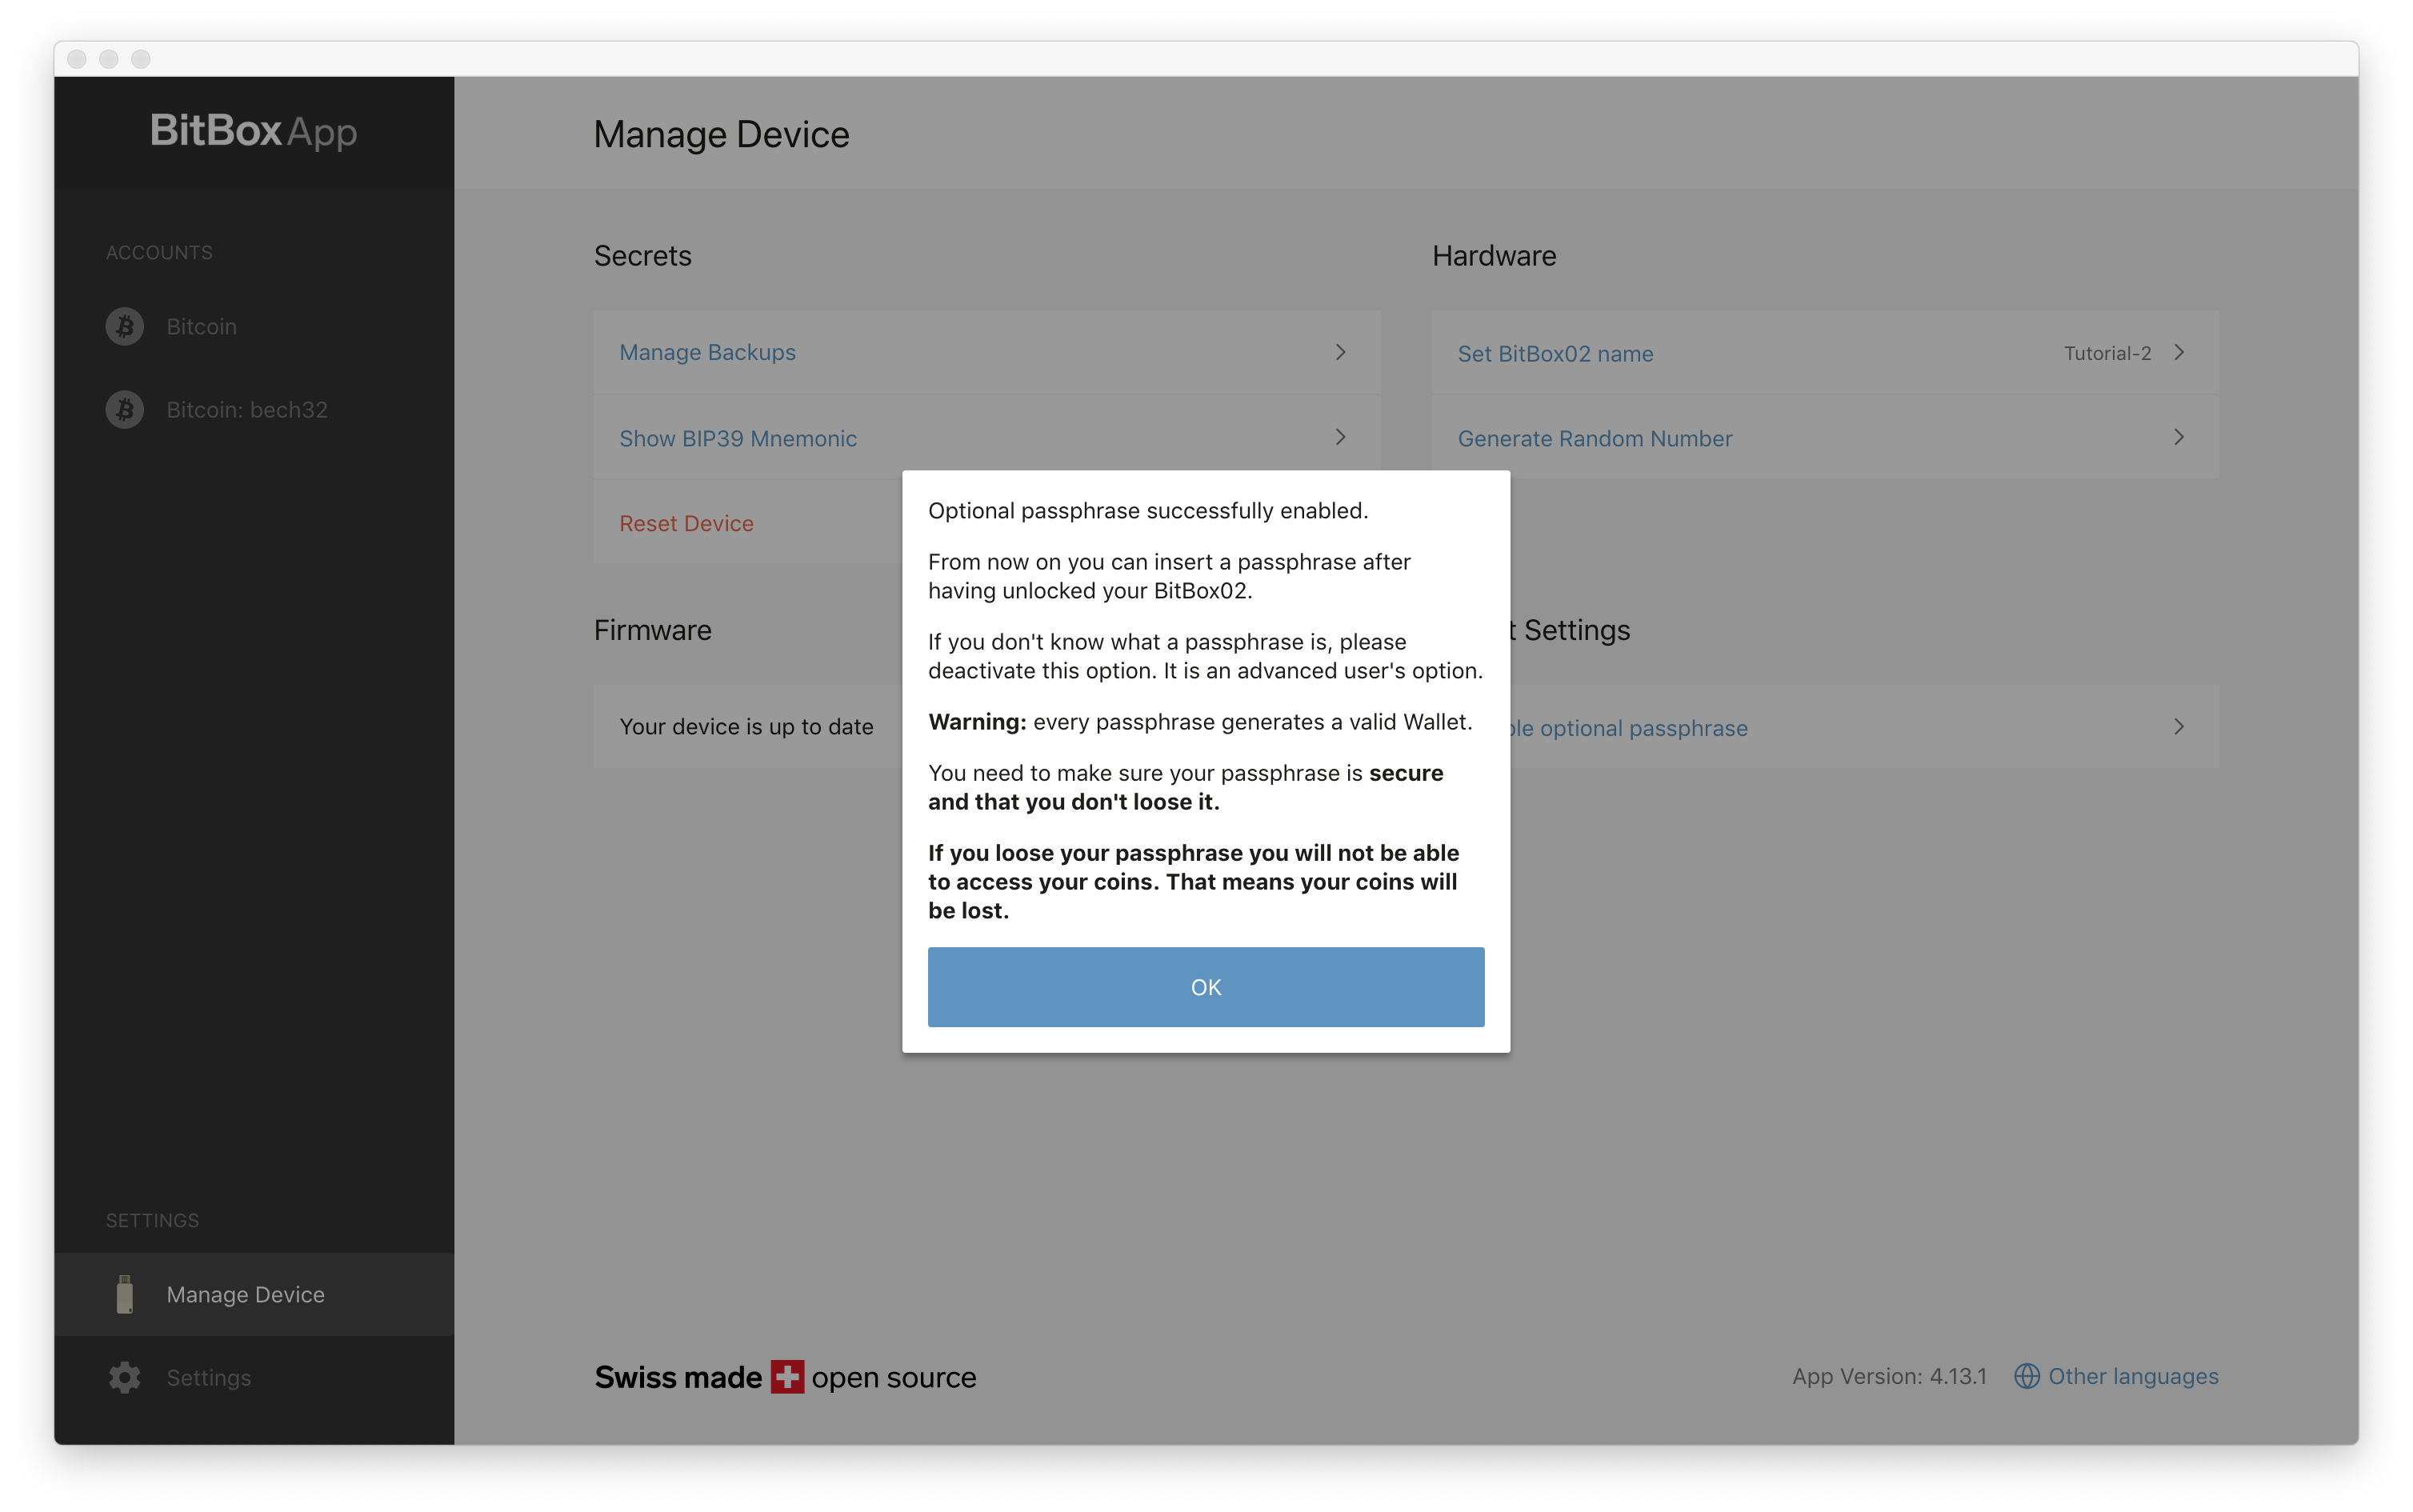
Task: Click the 'open source' footer text
Action: [x=894, y=1377]
